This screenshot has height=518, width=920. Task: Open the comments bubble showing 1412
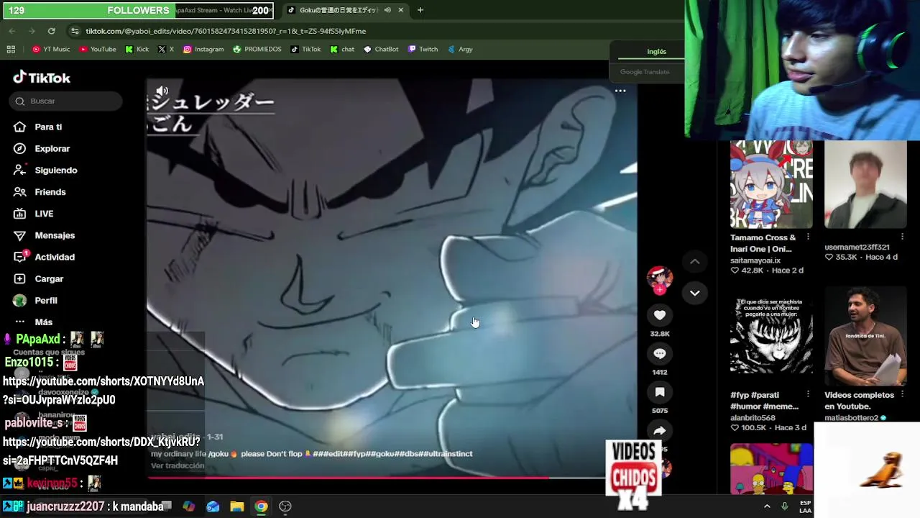[660, 353]
